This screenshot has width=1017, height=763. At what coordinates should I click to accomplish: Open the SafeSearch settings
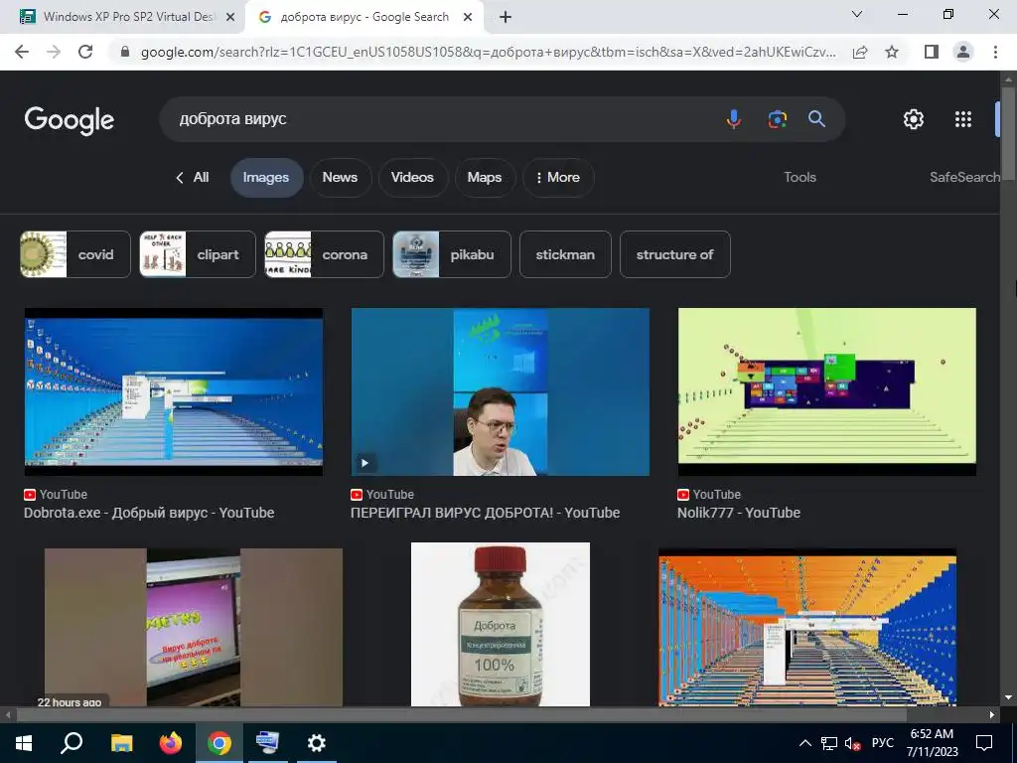coord(964,177)
